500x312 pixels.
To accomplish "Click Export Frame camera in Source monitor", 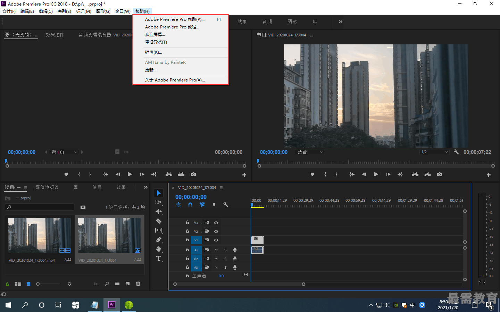I will point(193,174).
